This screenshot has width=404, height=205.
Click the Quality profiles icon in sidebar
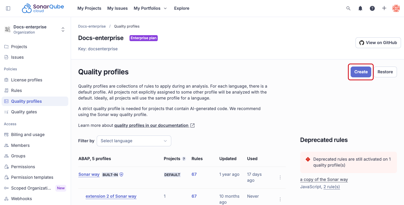coord(7,101)
